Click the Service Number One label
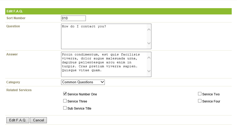Screen dimensions: 237x134 tap(82, 94)
